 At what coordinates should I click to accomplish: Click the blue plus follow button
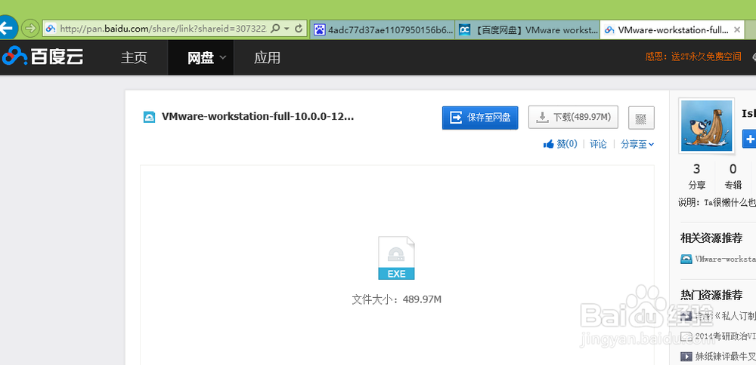pos(749,139)
